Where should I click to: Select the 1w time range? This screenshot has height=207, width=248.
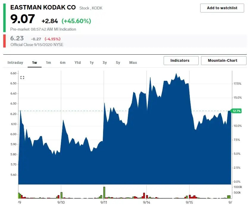(x=34, y=63)
